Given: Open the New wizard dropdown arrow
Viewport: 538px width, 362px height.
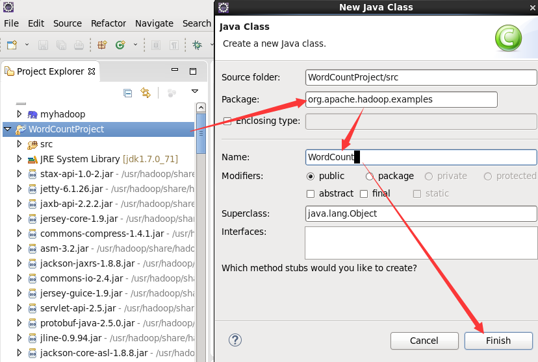Looking at the screenshot, I should (x=27, y=45).
